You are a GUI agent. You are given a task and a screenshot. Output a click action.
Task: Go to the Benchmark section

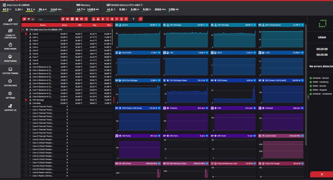pyautogui.click(x=10, y=46)
